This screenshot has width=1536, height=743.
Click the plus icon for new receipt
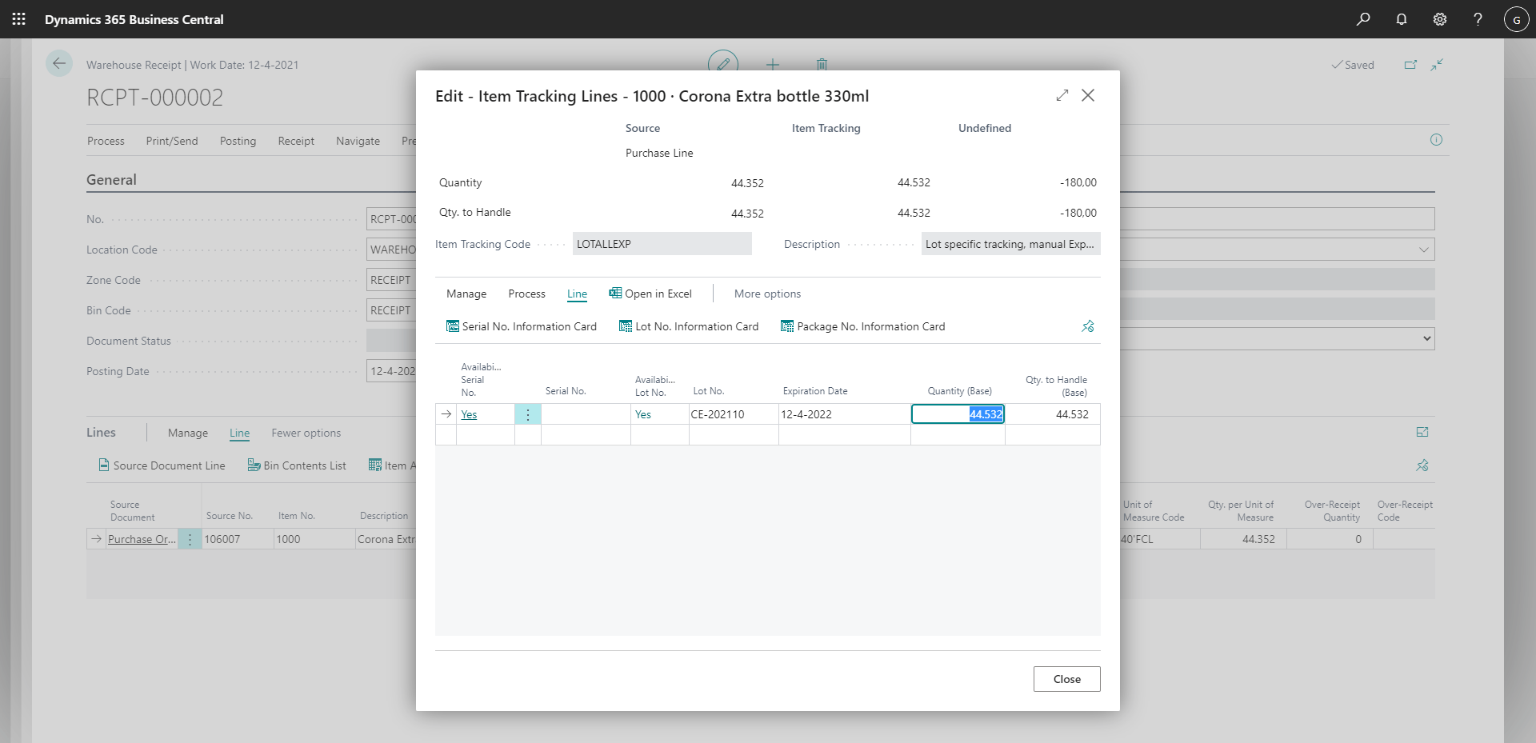pyautogui.click(x=773, y=64)
